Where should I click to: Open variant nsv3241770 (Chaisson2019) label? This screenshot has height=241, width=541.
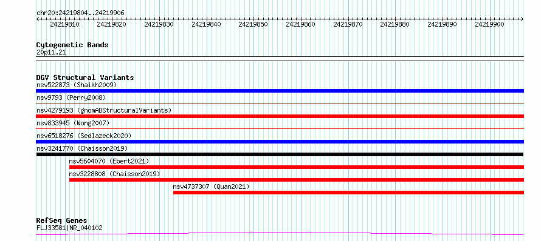point(82,148)
